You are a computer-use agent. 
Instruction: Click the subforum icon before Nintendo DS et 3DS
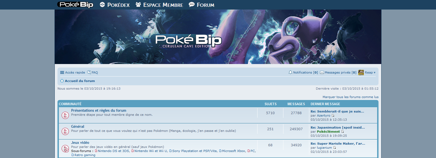tap(96, 151)
